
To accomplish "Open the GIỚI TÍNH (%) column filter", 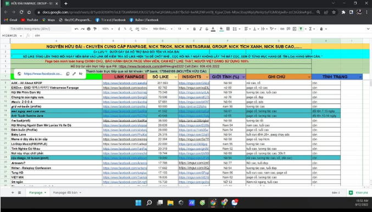I will click(x=243, y=77).
